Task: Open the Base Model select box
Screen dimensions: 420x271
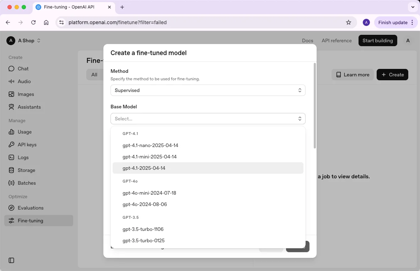Action: click(208, 119)
